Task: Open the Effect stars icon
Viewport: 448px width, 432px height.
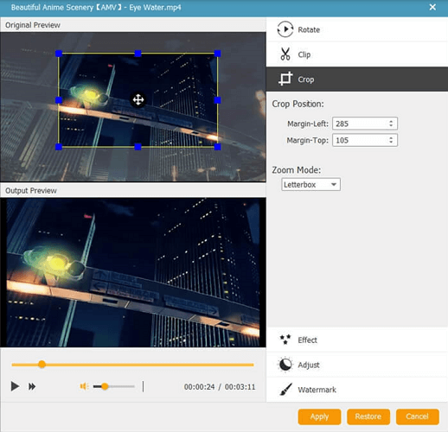Action: pyautogui.click(x=285, y=340)
